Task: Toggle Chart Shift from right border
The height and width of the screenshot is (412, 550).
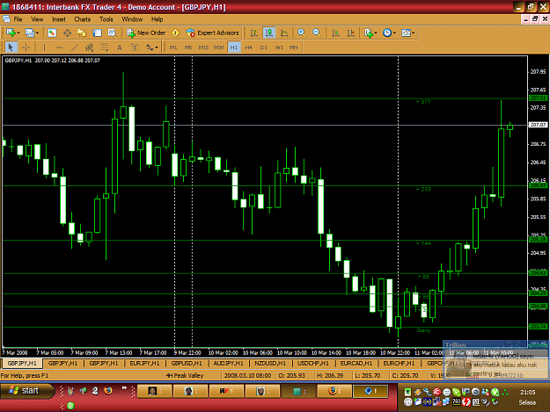Action: [350, 33]
